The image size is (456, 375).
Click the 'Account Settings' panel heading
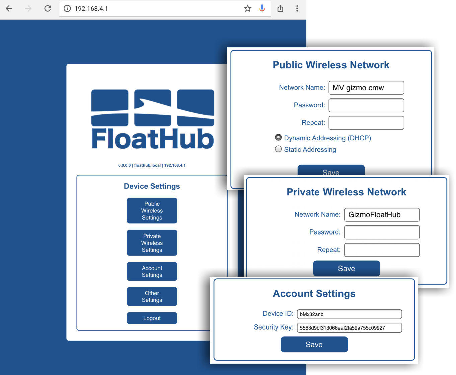[314, 294]
